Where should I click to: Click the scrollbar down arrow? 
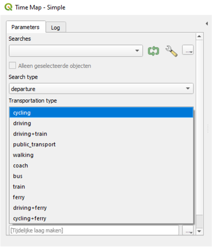199,231
